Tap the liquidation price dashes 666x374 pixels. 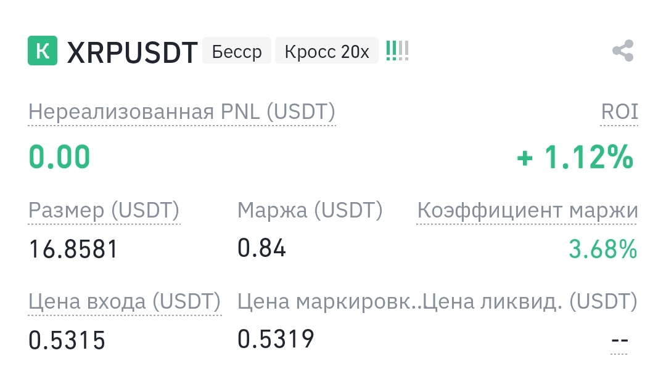coord(619,341)
